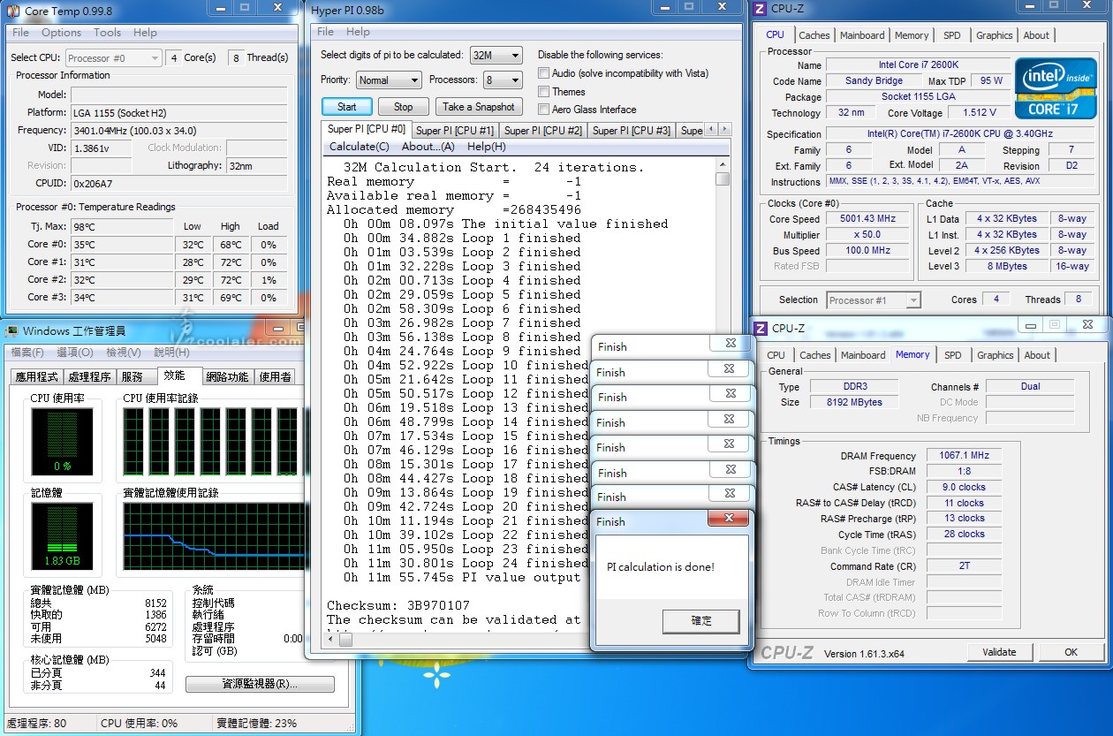The width and height of the screenshot is (1113, 736).
Task: Expand the Processors 8 dropdown
Action: pos(503,80)
